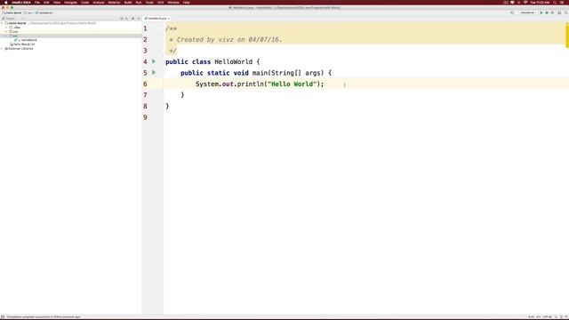Image resolution: width=569 pixels, height=320 pixels.
Task: Collapse the Hello World project root node
Action: [2, 23]
